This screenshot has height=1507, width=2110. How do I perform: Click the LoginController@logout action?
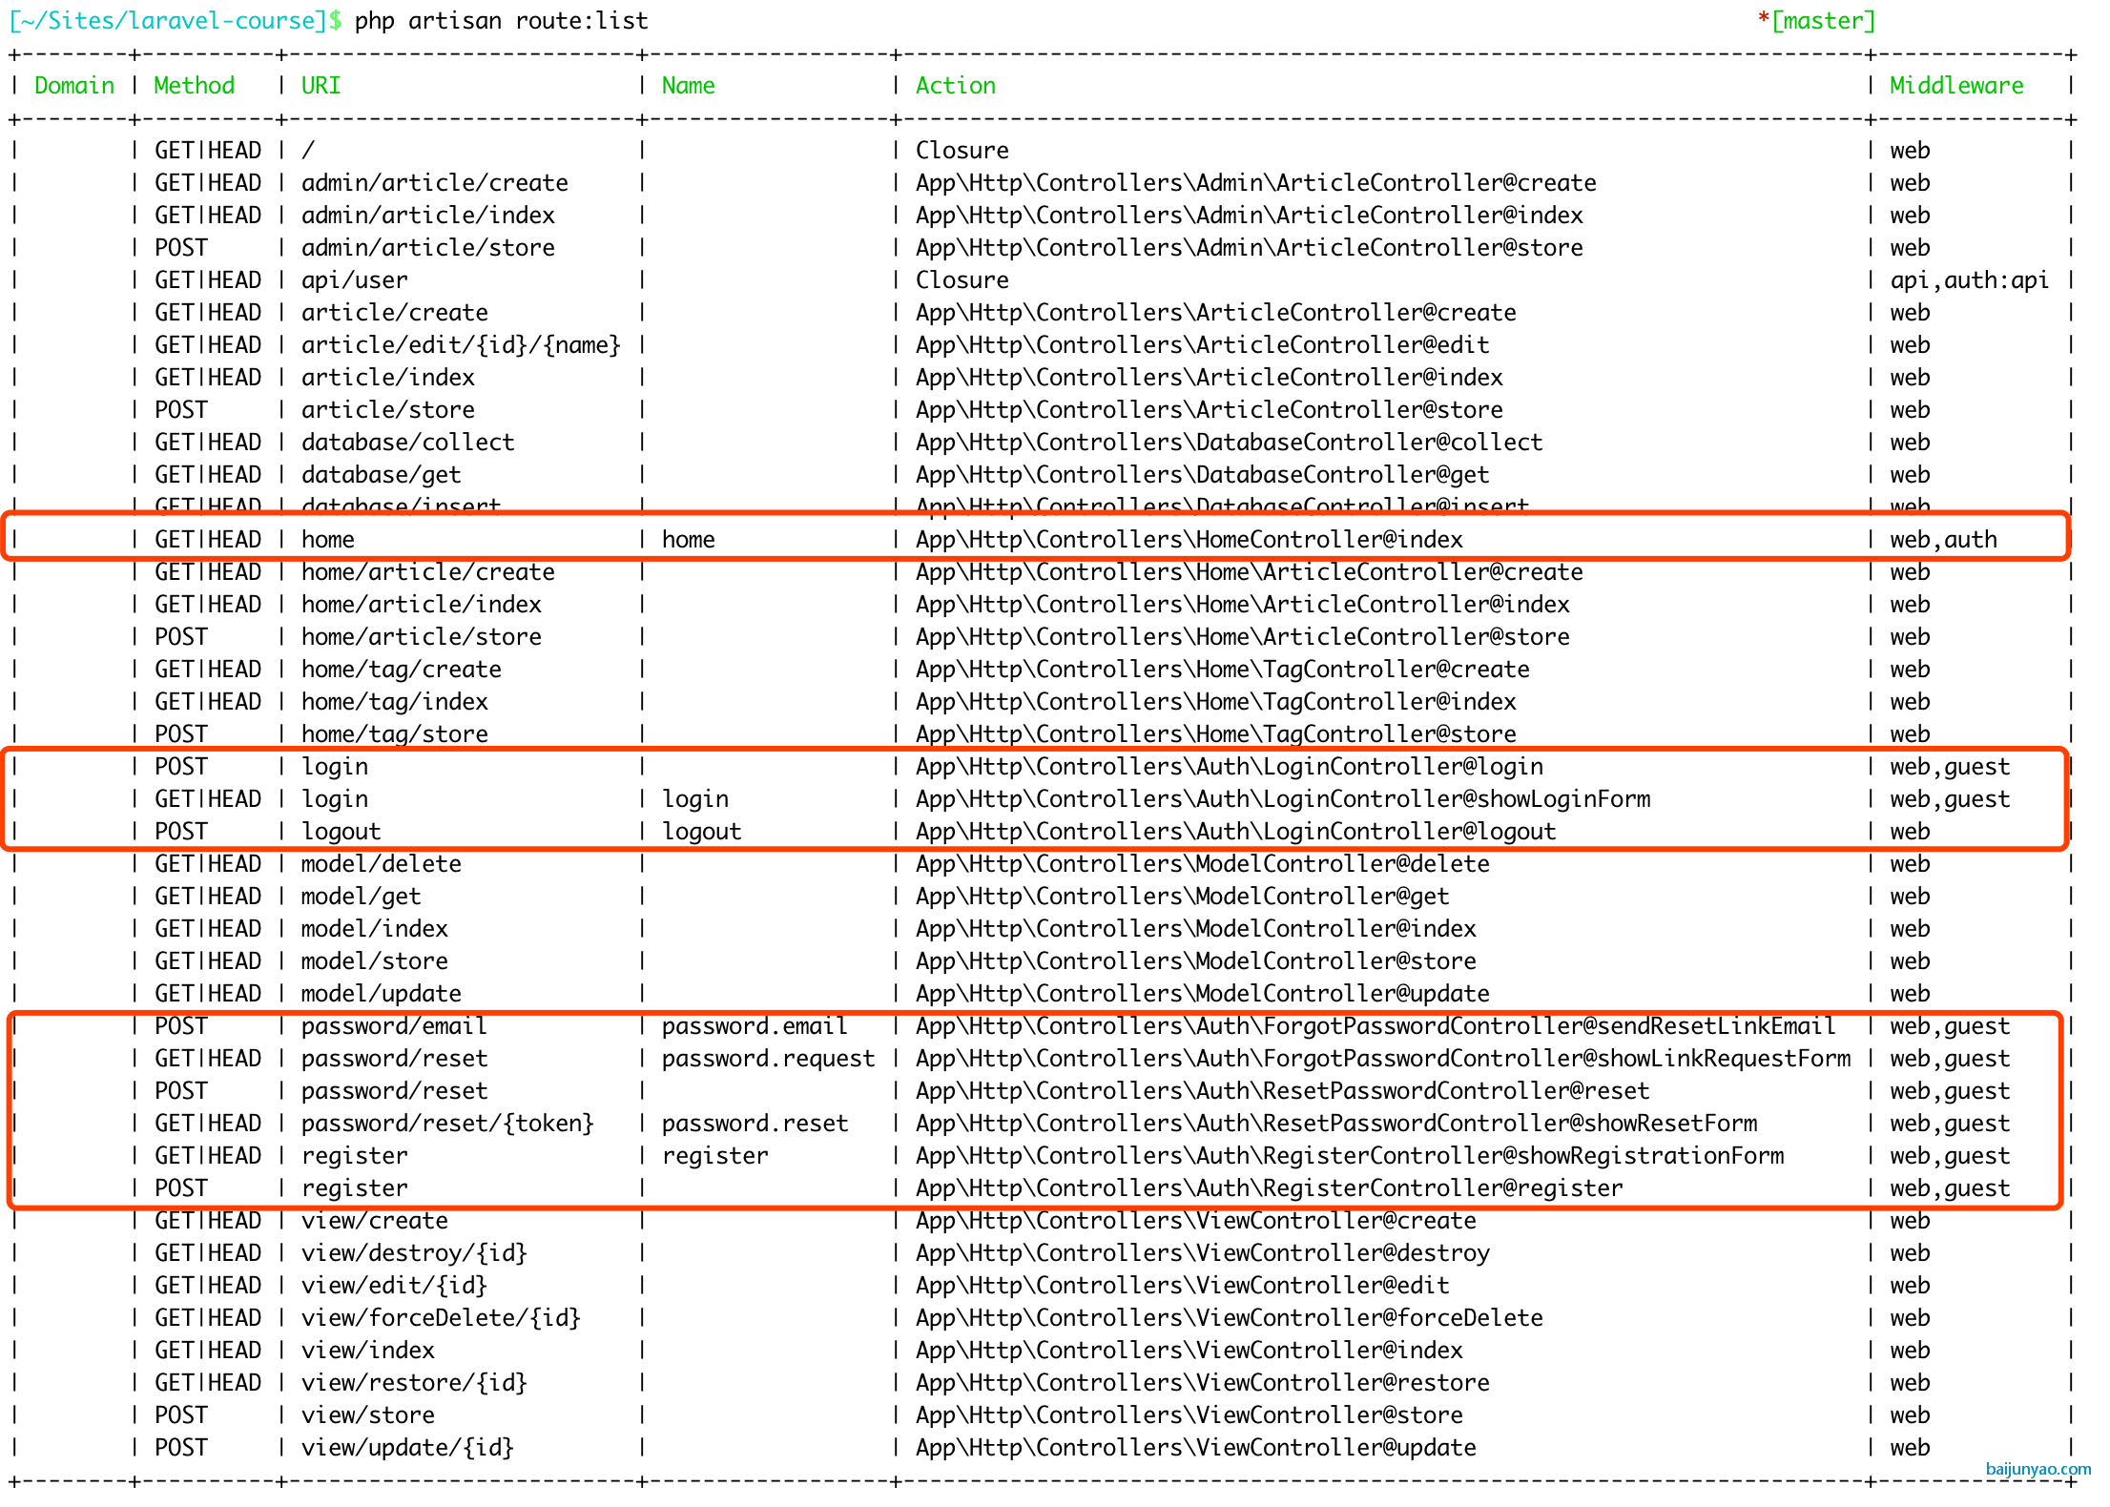[x=1235, y=832]
